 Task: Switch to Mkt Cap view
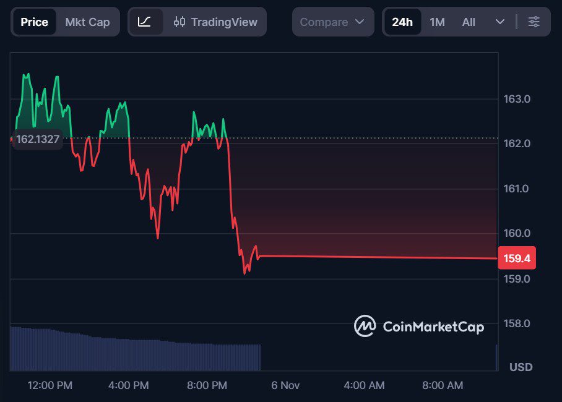coord(87,22)
